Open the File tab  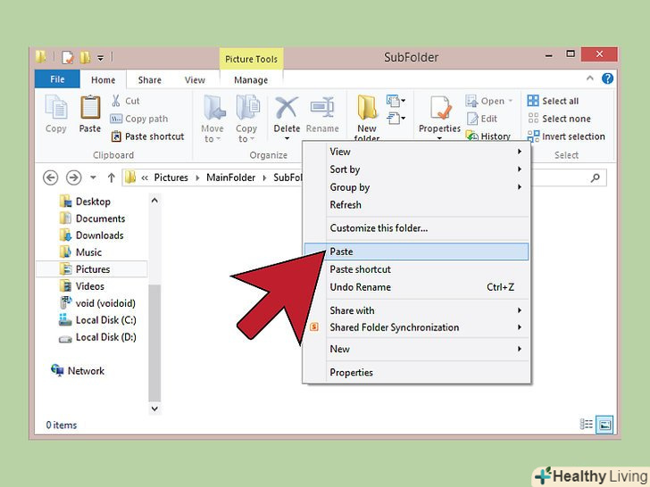[x=57, y=79]
